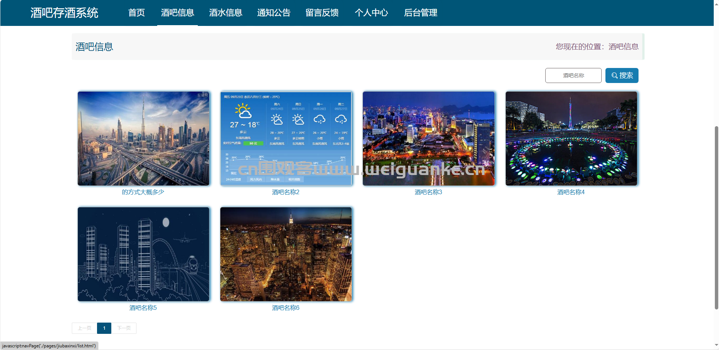The height and width of the screenshot is (350, 719).
Task: Open the Dubai skyline bar thumbnail
Action: 144,139
